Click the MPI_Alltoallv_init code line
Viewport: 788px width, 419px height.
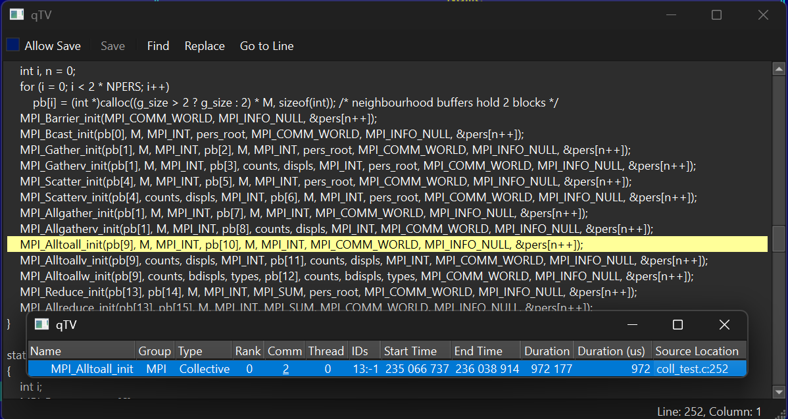click(364, 260)
